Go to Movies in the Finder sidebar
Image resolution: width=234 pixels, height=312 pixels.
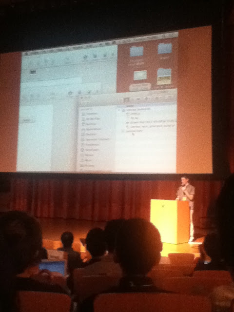[88, 155]
